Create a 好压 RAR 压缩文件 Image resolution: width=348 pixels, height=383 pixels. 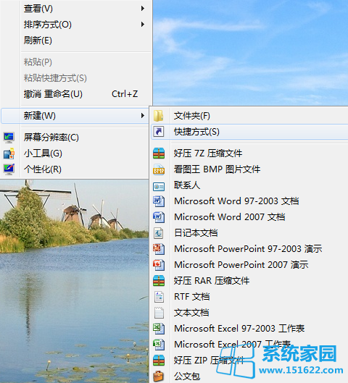(x=249, y=281)
